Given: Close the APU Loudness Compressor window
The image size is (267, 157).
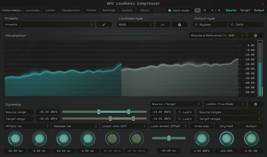Looking at the screenshot, I should coord(262,4).
